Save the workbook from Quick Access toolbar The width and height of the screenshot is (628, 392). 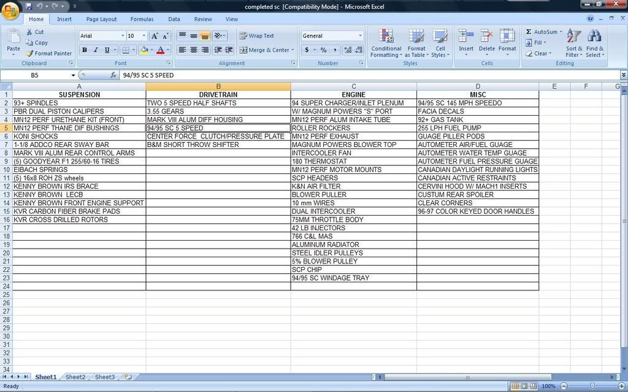(x=28, y=6)
